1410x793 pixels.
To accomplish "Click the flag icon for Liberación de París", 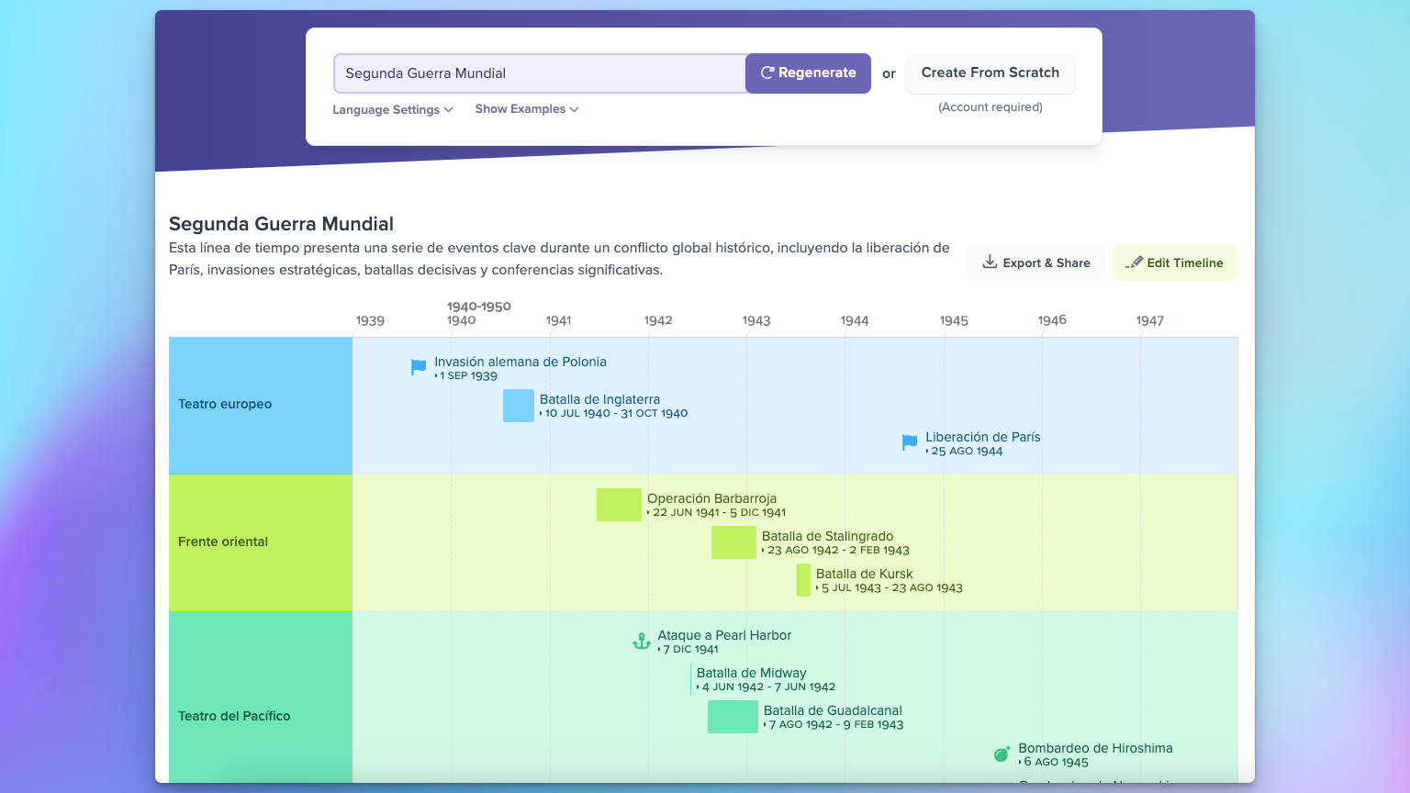I will [910, 442].
